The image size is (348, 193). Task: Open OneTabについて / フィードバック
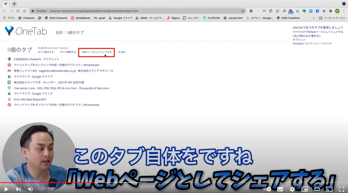click(312, 44)
